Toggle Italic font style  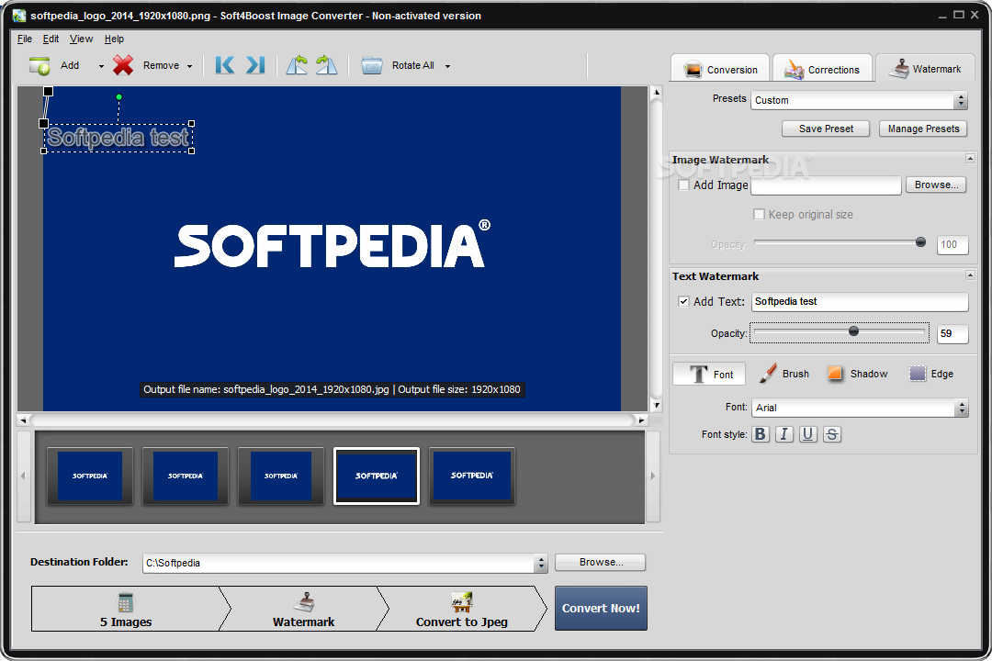click(x=784, y=434)
